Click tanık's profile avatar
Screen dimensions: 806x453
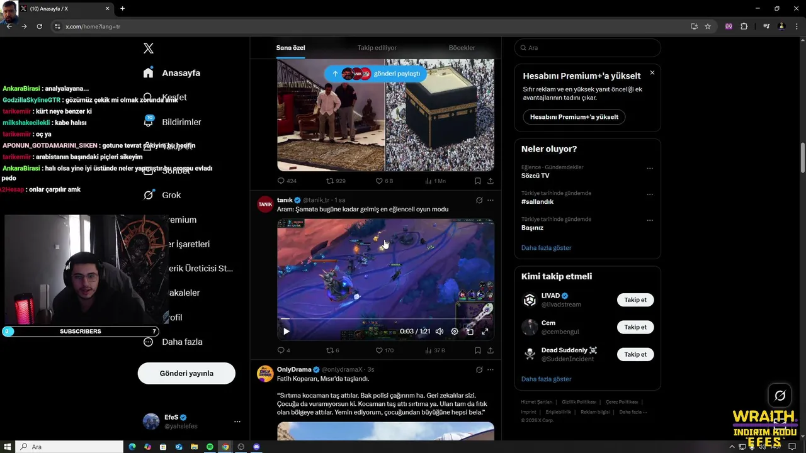click(x=265, y=204)
